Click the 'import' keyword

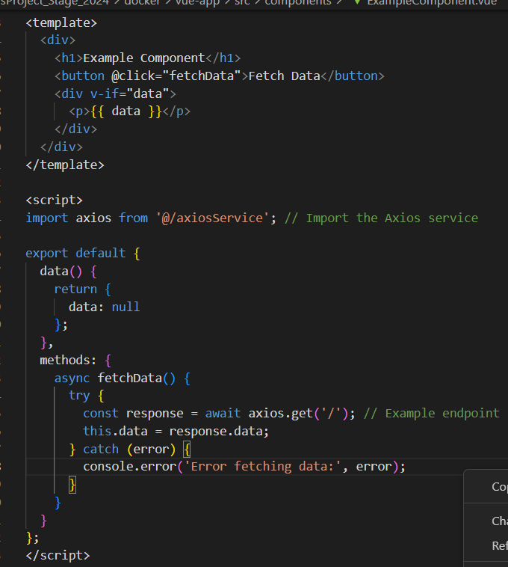coord(46,218)
